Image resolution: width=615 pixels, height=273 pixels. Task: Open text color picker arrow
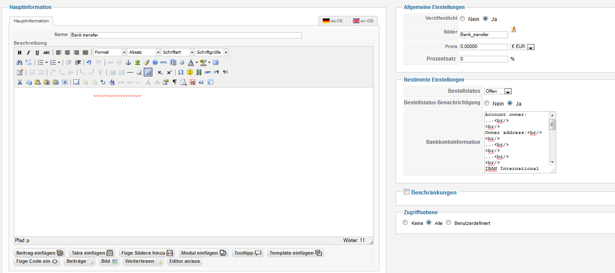click(197, 62)
